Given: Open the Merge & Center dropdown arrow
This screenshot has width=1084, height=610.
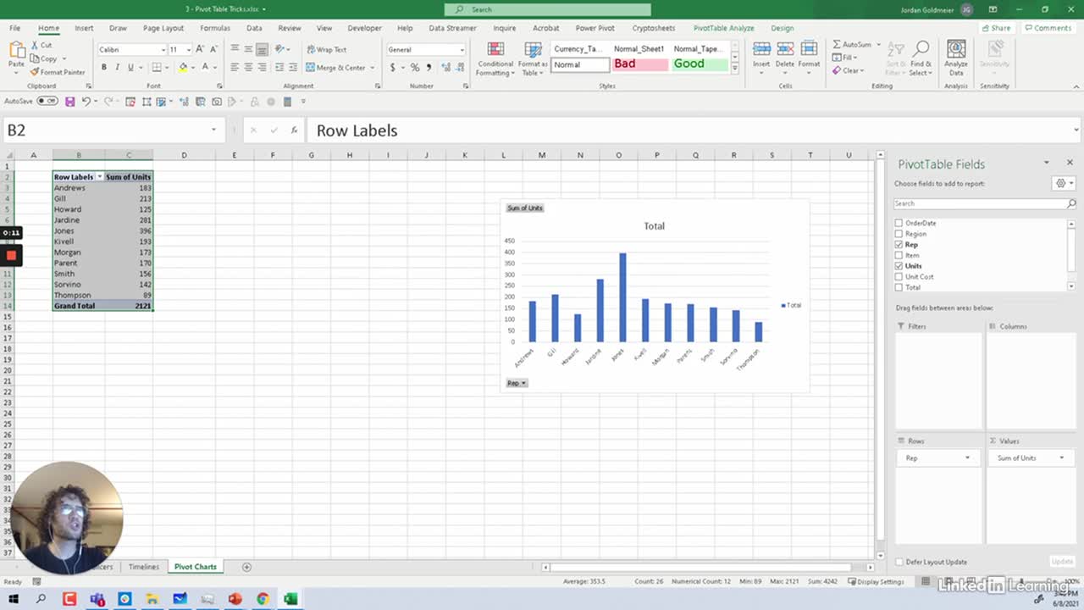Looking at the screenshot, I should coord(373,68).
